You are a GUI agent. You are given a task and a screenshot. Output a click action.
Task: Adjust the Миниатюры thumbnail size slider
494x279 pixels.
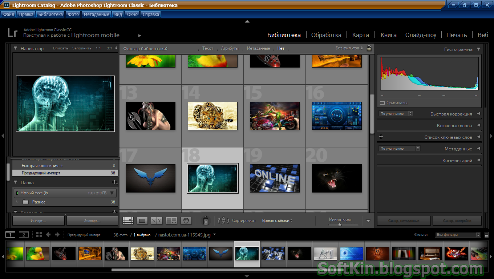coord(340,225)
